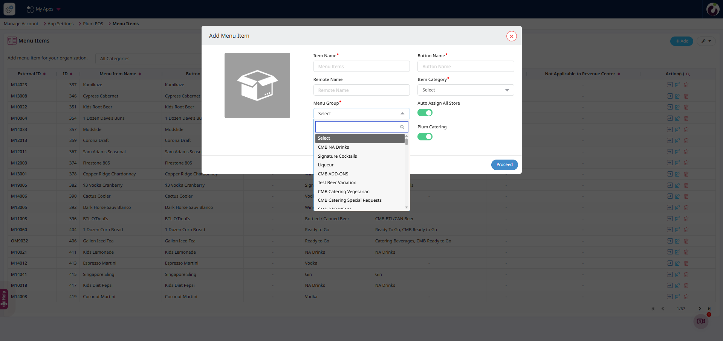Click the edit icon for Coconut Martini row

tap(677, 297)
